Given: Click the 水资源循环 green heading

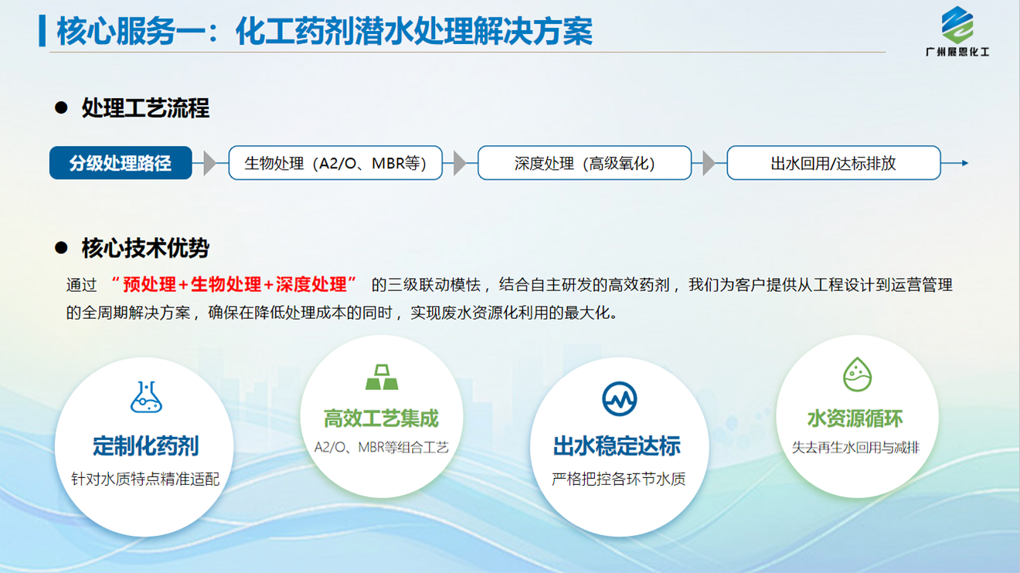Looking at the screenshot, I should [855, 419].
